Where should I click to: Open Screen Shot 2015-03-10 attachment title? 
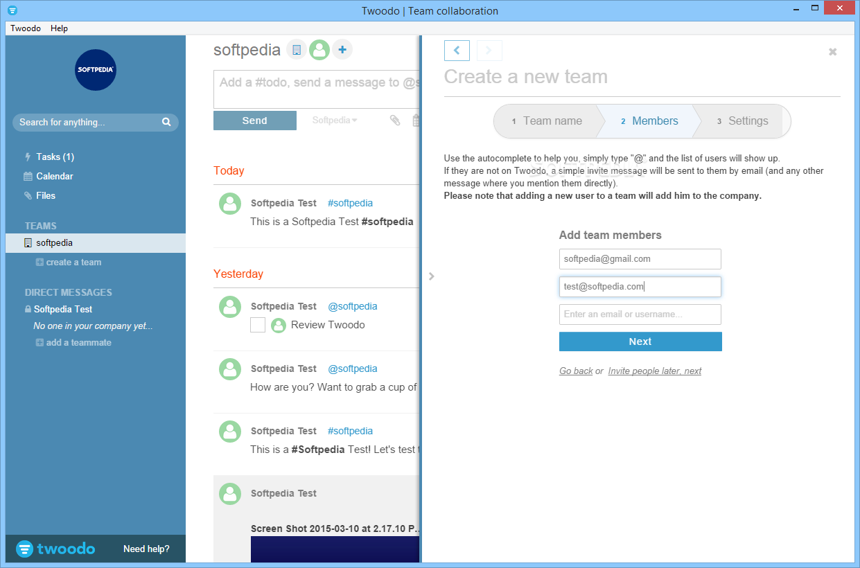tap(335, 529)
